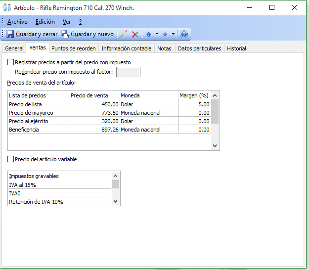Click the article window app icon
The image size is (309, 270).
[7, 7]
